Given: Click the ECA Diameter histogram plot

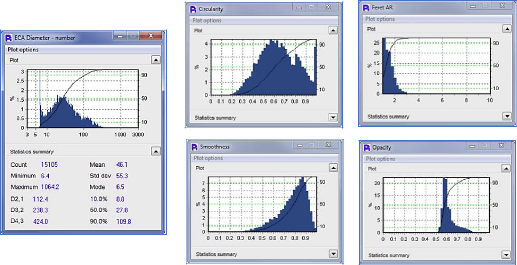Looking at the screenshot, I should coord(82,98).
